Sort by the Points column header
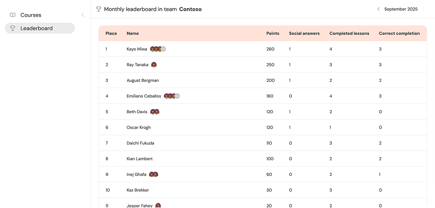 (273, 34)
